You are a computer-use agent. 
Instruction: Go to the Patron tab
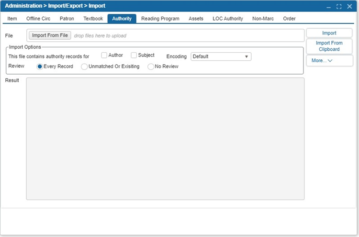[x=67, y=19]
